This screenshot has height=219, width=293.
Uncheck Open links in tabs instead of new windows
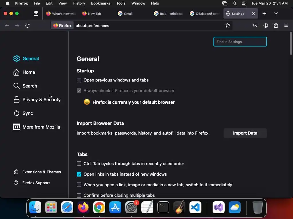tap(79, 174)
